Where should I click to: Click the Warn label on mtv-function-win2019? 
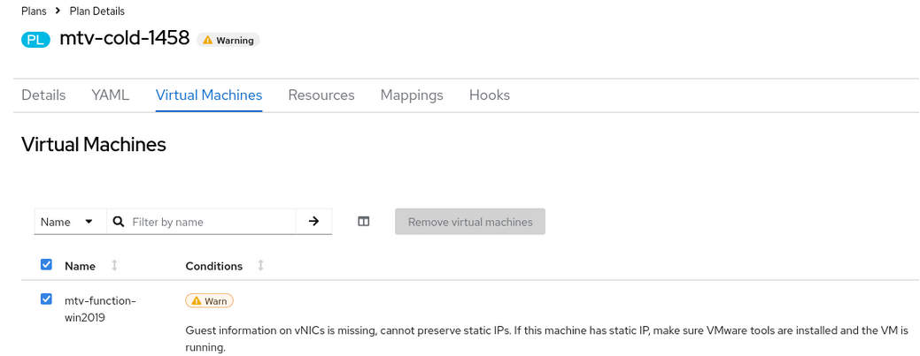[209, 301]
